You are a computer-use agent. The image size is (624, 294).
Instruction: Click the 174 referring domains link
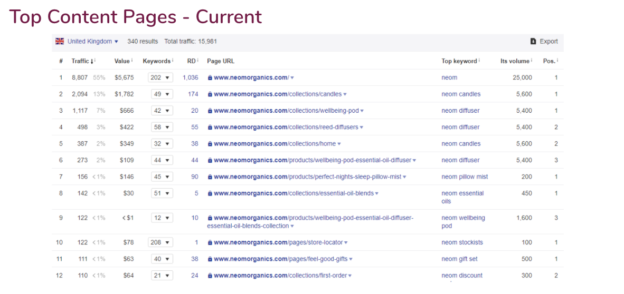193,94
